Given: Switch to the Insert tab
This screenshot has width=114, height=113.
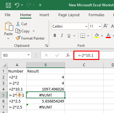Looking at the screenshot, I should [44, 15].
